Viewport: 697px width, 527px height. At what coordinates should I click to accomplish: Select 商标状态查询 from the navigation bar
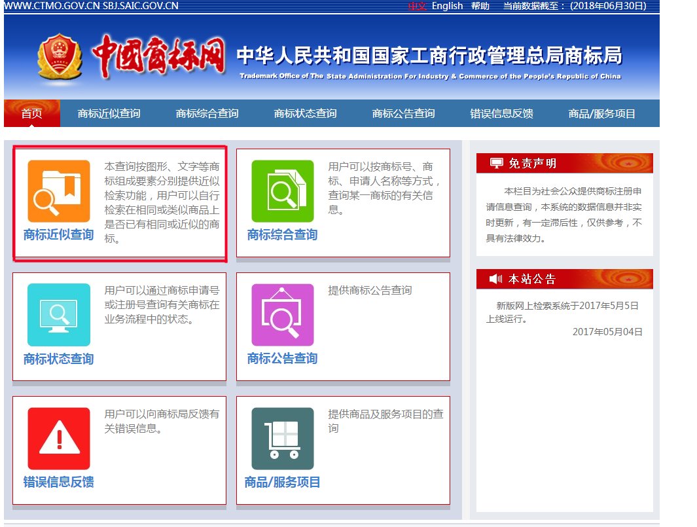pyautogui.click(x=306, y=113)
